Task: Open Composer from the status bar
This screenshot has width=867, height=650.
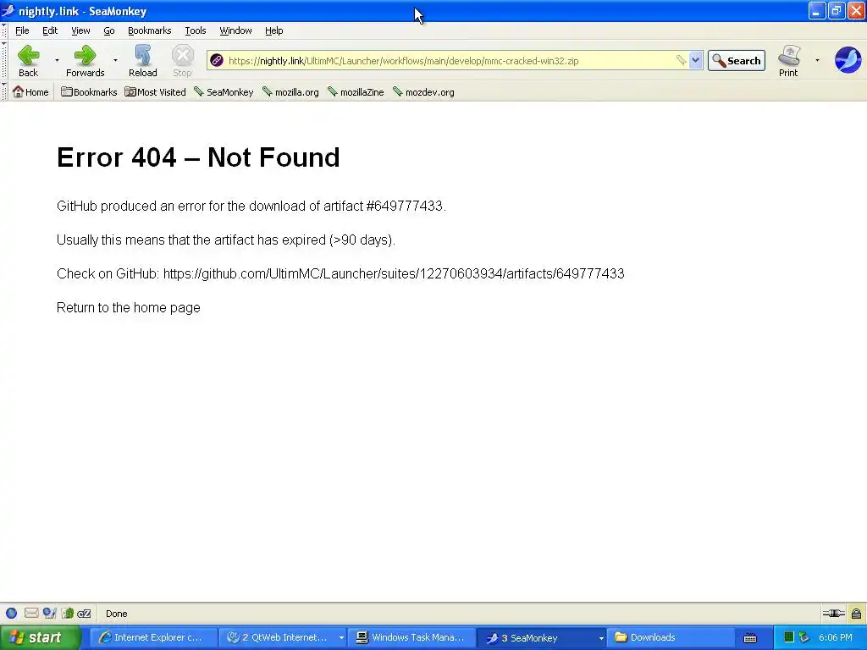Action: (49, 613)
